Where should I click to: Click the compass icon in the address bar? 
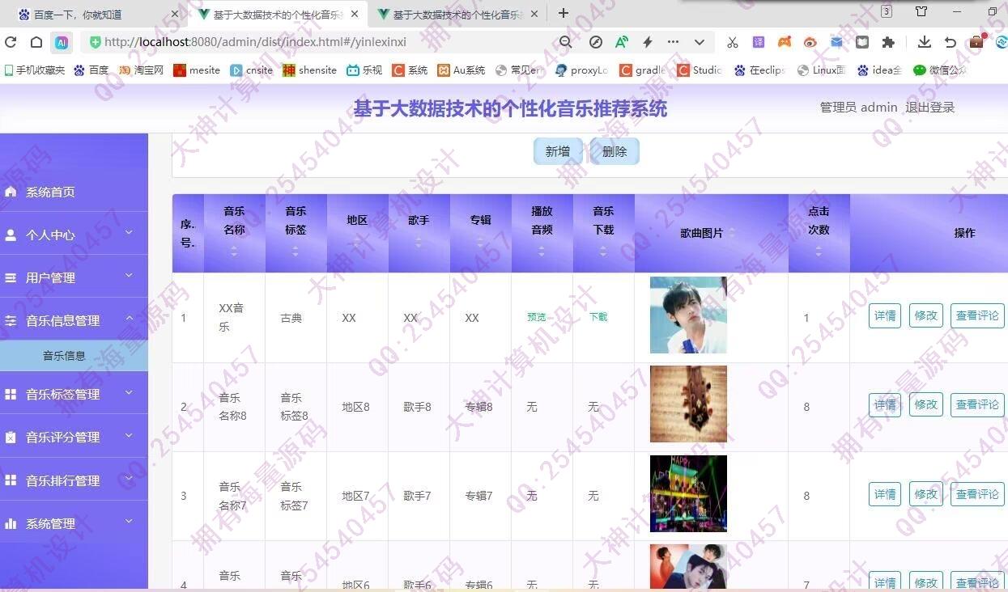[596, 42]
